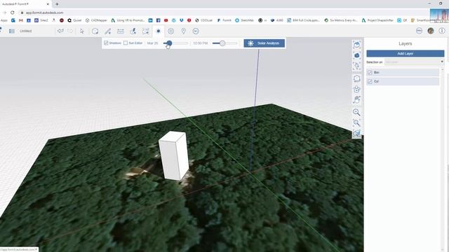Viewport: 449px width, 252px height.
Task: Choose the Select arrow tool
Action: 82,31
